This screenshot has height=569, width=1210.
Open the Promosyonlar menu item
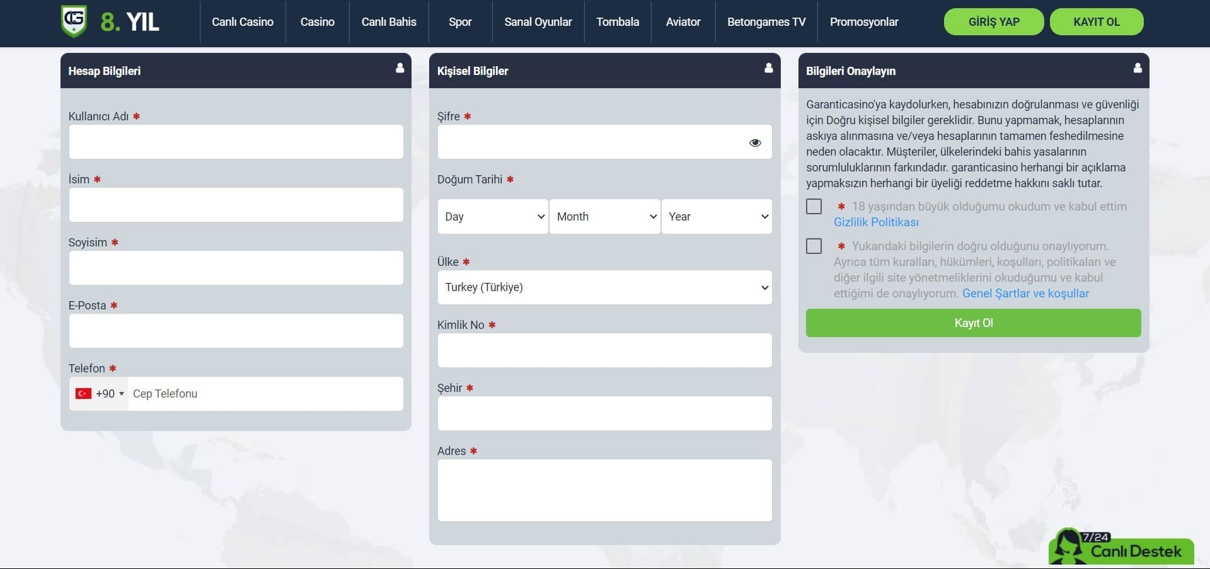[x=863, y=22]
